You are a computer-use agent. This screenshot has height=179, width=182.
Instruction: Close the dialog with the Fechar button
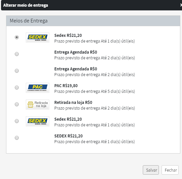[170, 170]
